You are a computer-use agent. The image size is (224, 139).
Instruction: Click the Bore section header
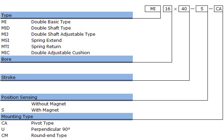tap(66, 59)
